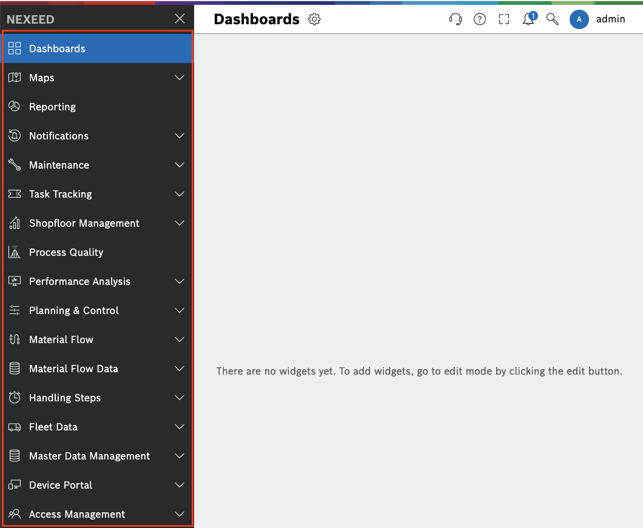This screenshot has height=528, width=643.
Task: Expand Shopfloor Management chevron
Action: 180,223
